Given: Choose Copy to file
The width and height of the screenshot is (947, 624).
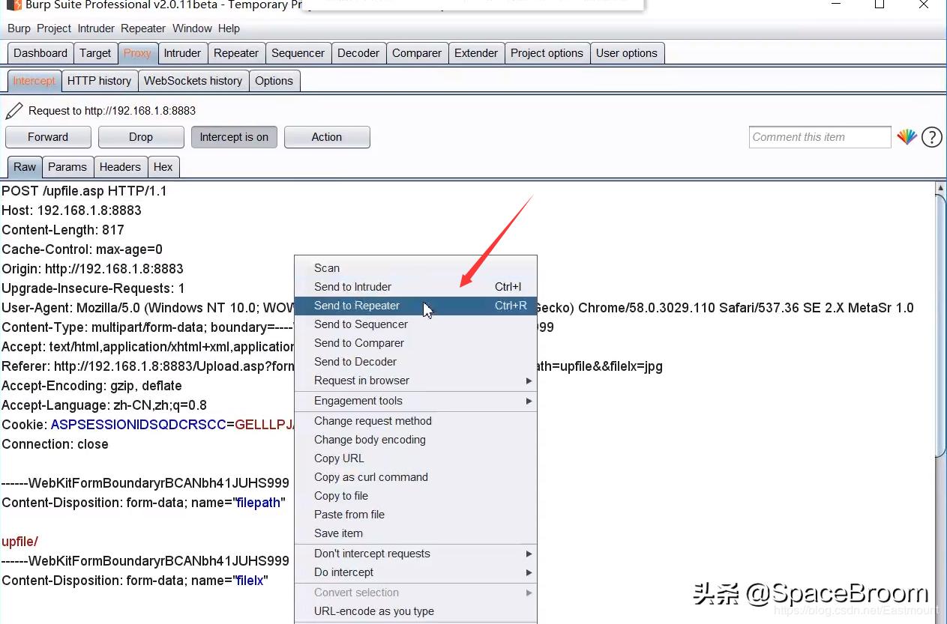Looking at the screenshot, I should click(x=416, y=496).
